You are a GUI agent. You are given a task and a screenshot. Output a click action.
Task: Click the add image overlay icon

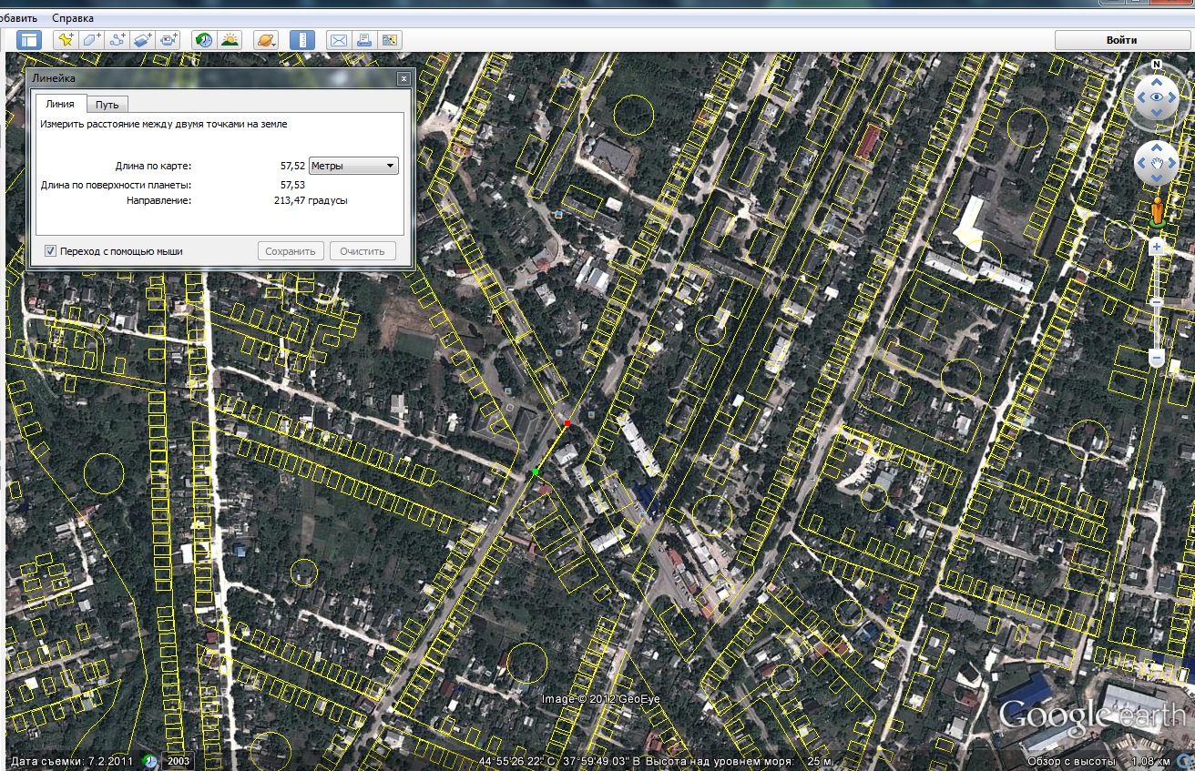[x=143, y=40]
